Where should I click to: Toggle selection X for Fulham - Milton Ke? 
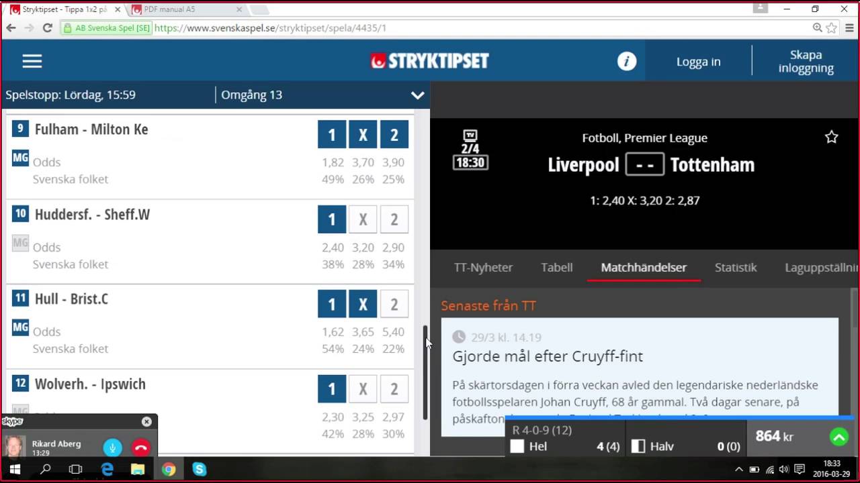click(x=363, y=135)
